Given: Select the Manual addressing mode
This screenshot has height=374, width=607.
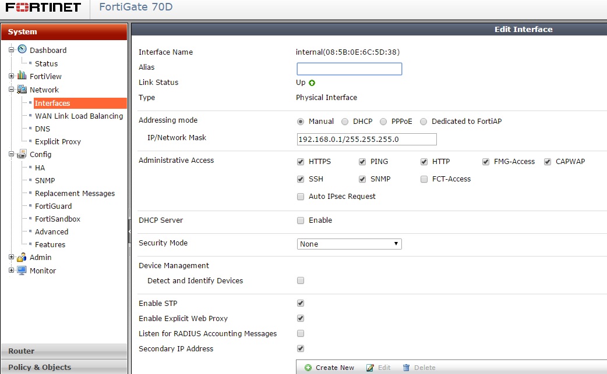Looking at the screenshot, I should (301, 122).
